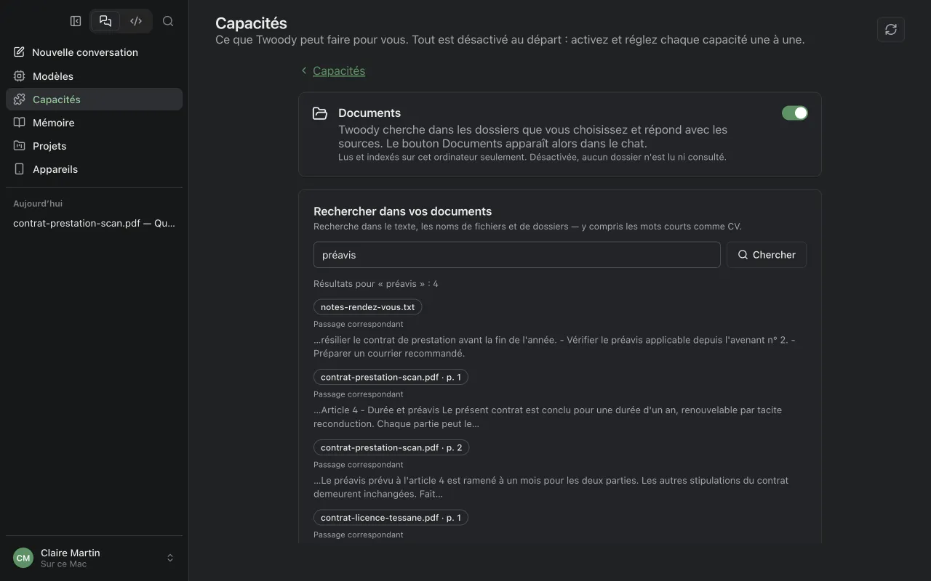Click the passage starting '…Le préavis prévu à l'article 4'
This screenshot has height=581, width=931.
[551, 487]
